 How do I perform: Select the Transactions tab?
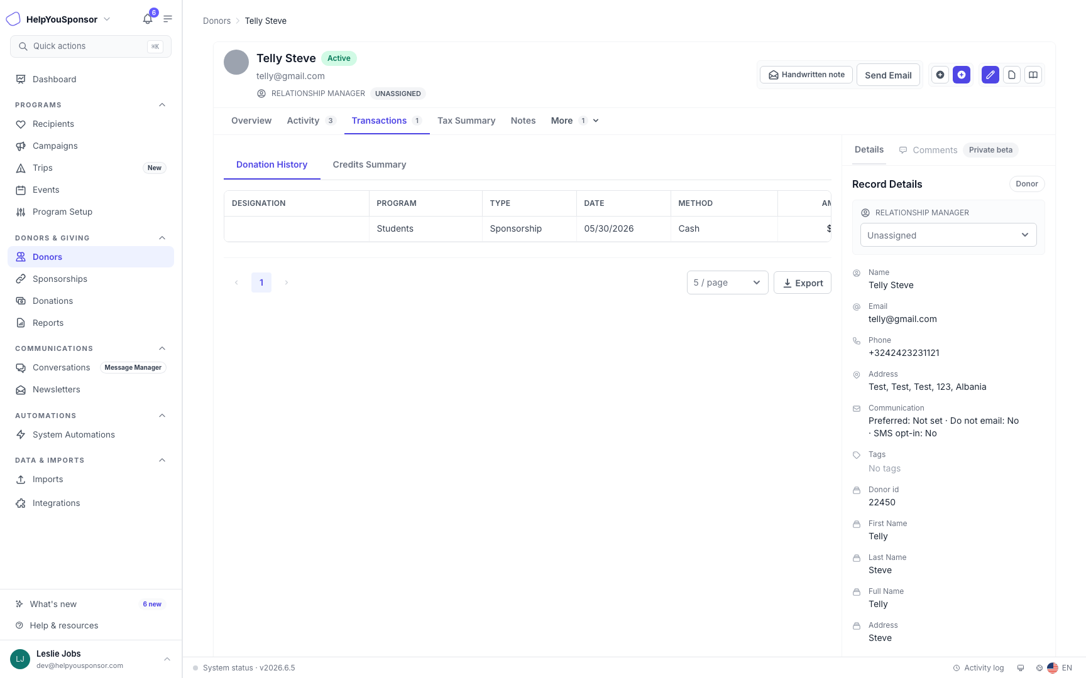pyautogui.click(x=387, y=121)
